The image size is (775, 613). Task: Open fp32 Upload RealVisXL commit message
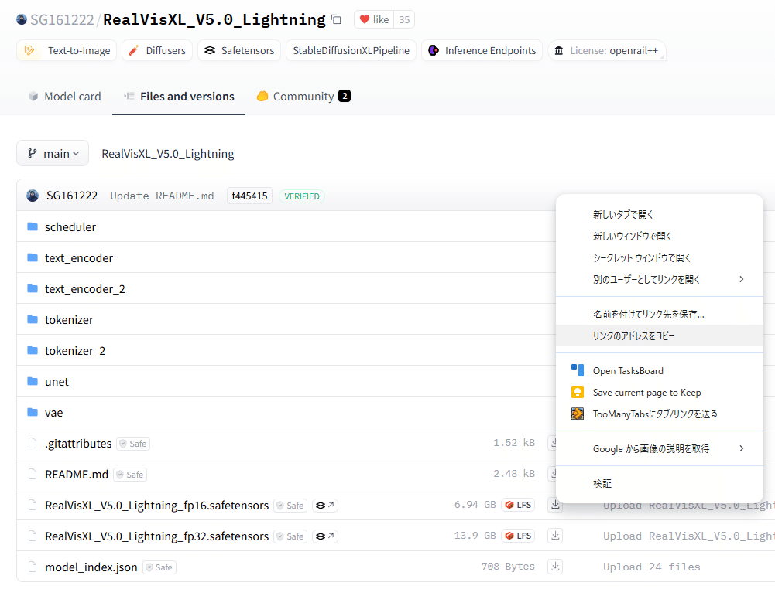[688, 536]
